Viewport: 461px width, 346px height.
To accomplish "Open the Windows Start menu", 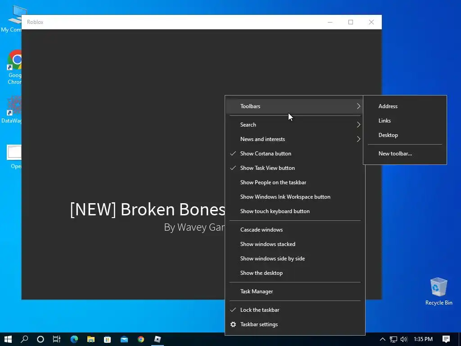I will pyautogui.click(x=8, y=339).
